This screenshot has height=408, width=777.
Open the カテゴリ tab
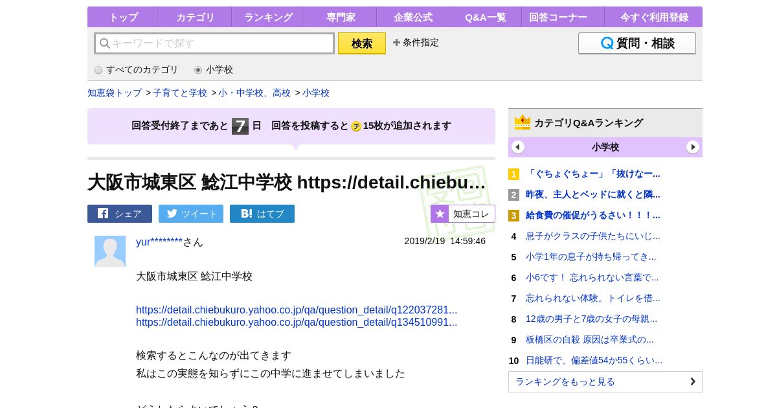coord(196,17)
